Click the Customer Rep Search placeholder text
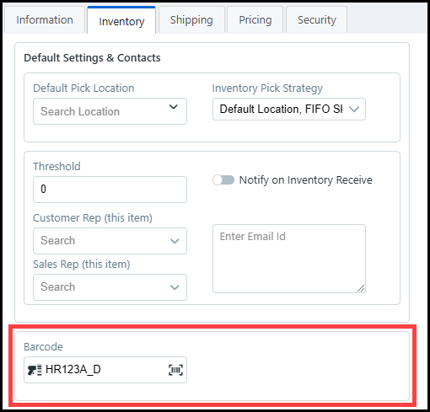This screenshot has height=412, width=430. [x=58, y=240]
